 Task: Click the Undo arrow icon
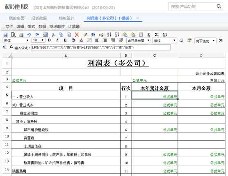[29, 34]
